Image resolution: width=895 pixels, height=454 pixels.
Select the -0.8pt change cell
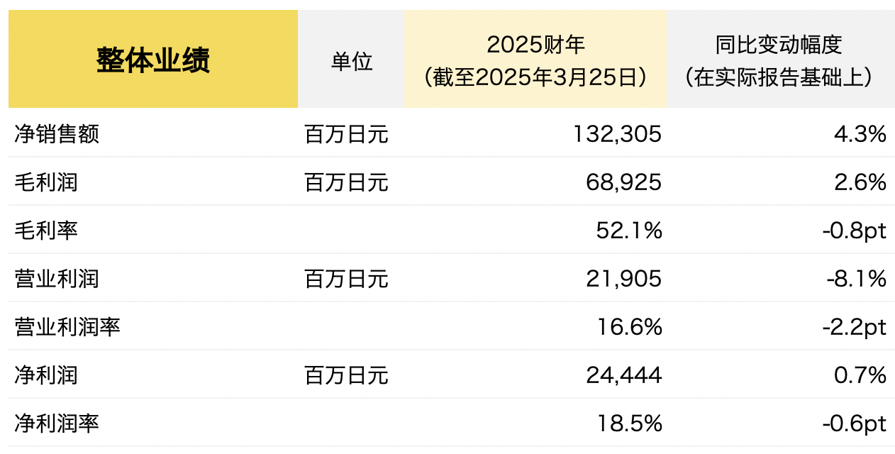point(855,231)
